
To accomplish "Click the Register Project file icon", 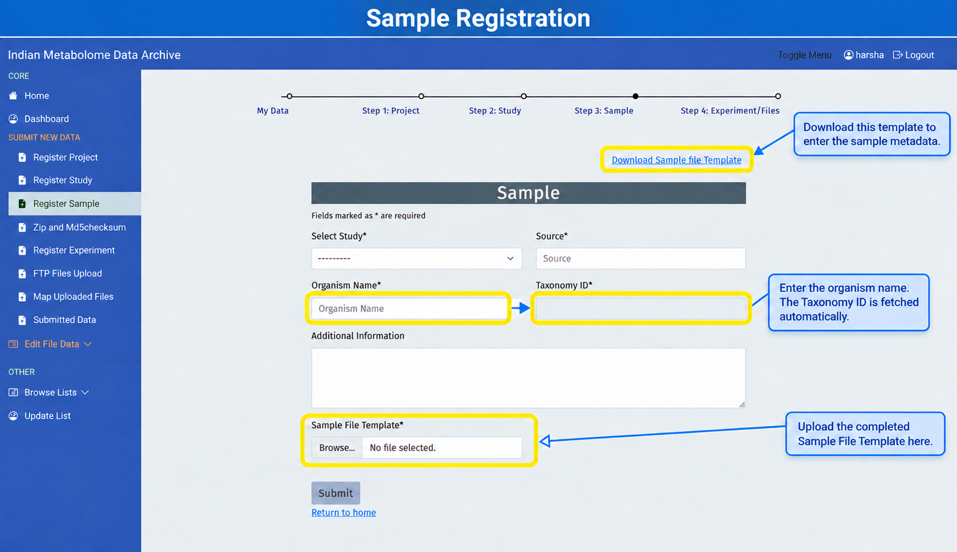I will click(x=22, y=158).
